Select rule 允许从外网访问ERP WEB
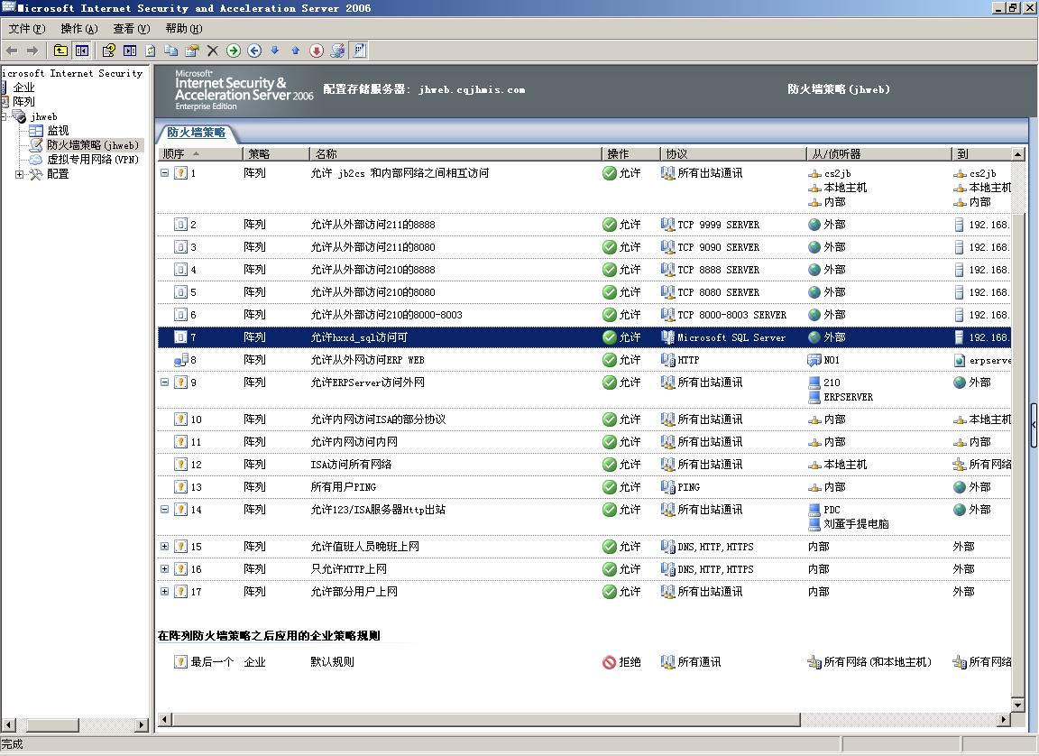1039x756 pixels. coord(584,360)
